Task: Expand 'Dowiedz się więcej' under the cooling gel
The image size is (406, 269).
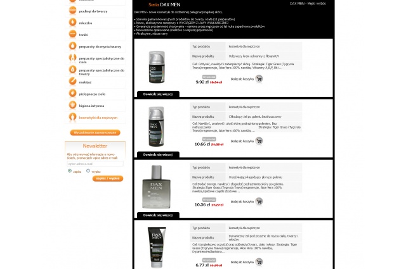Action: click(x=158, y=155)
